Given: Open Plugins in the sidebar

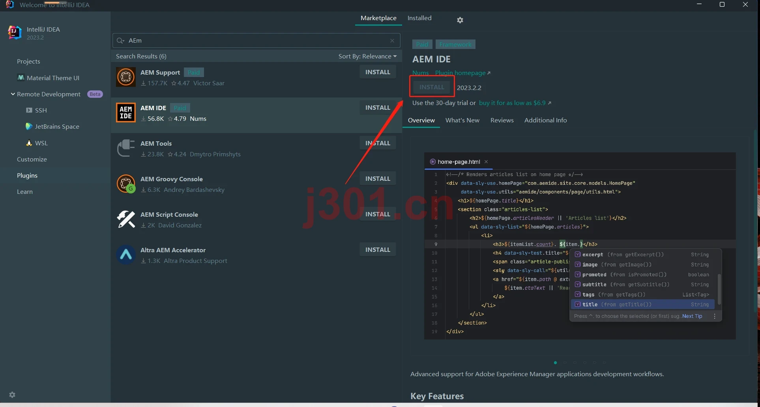Looking at the screenshot, I should coord(27,175).
